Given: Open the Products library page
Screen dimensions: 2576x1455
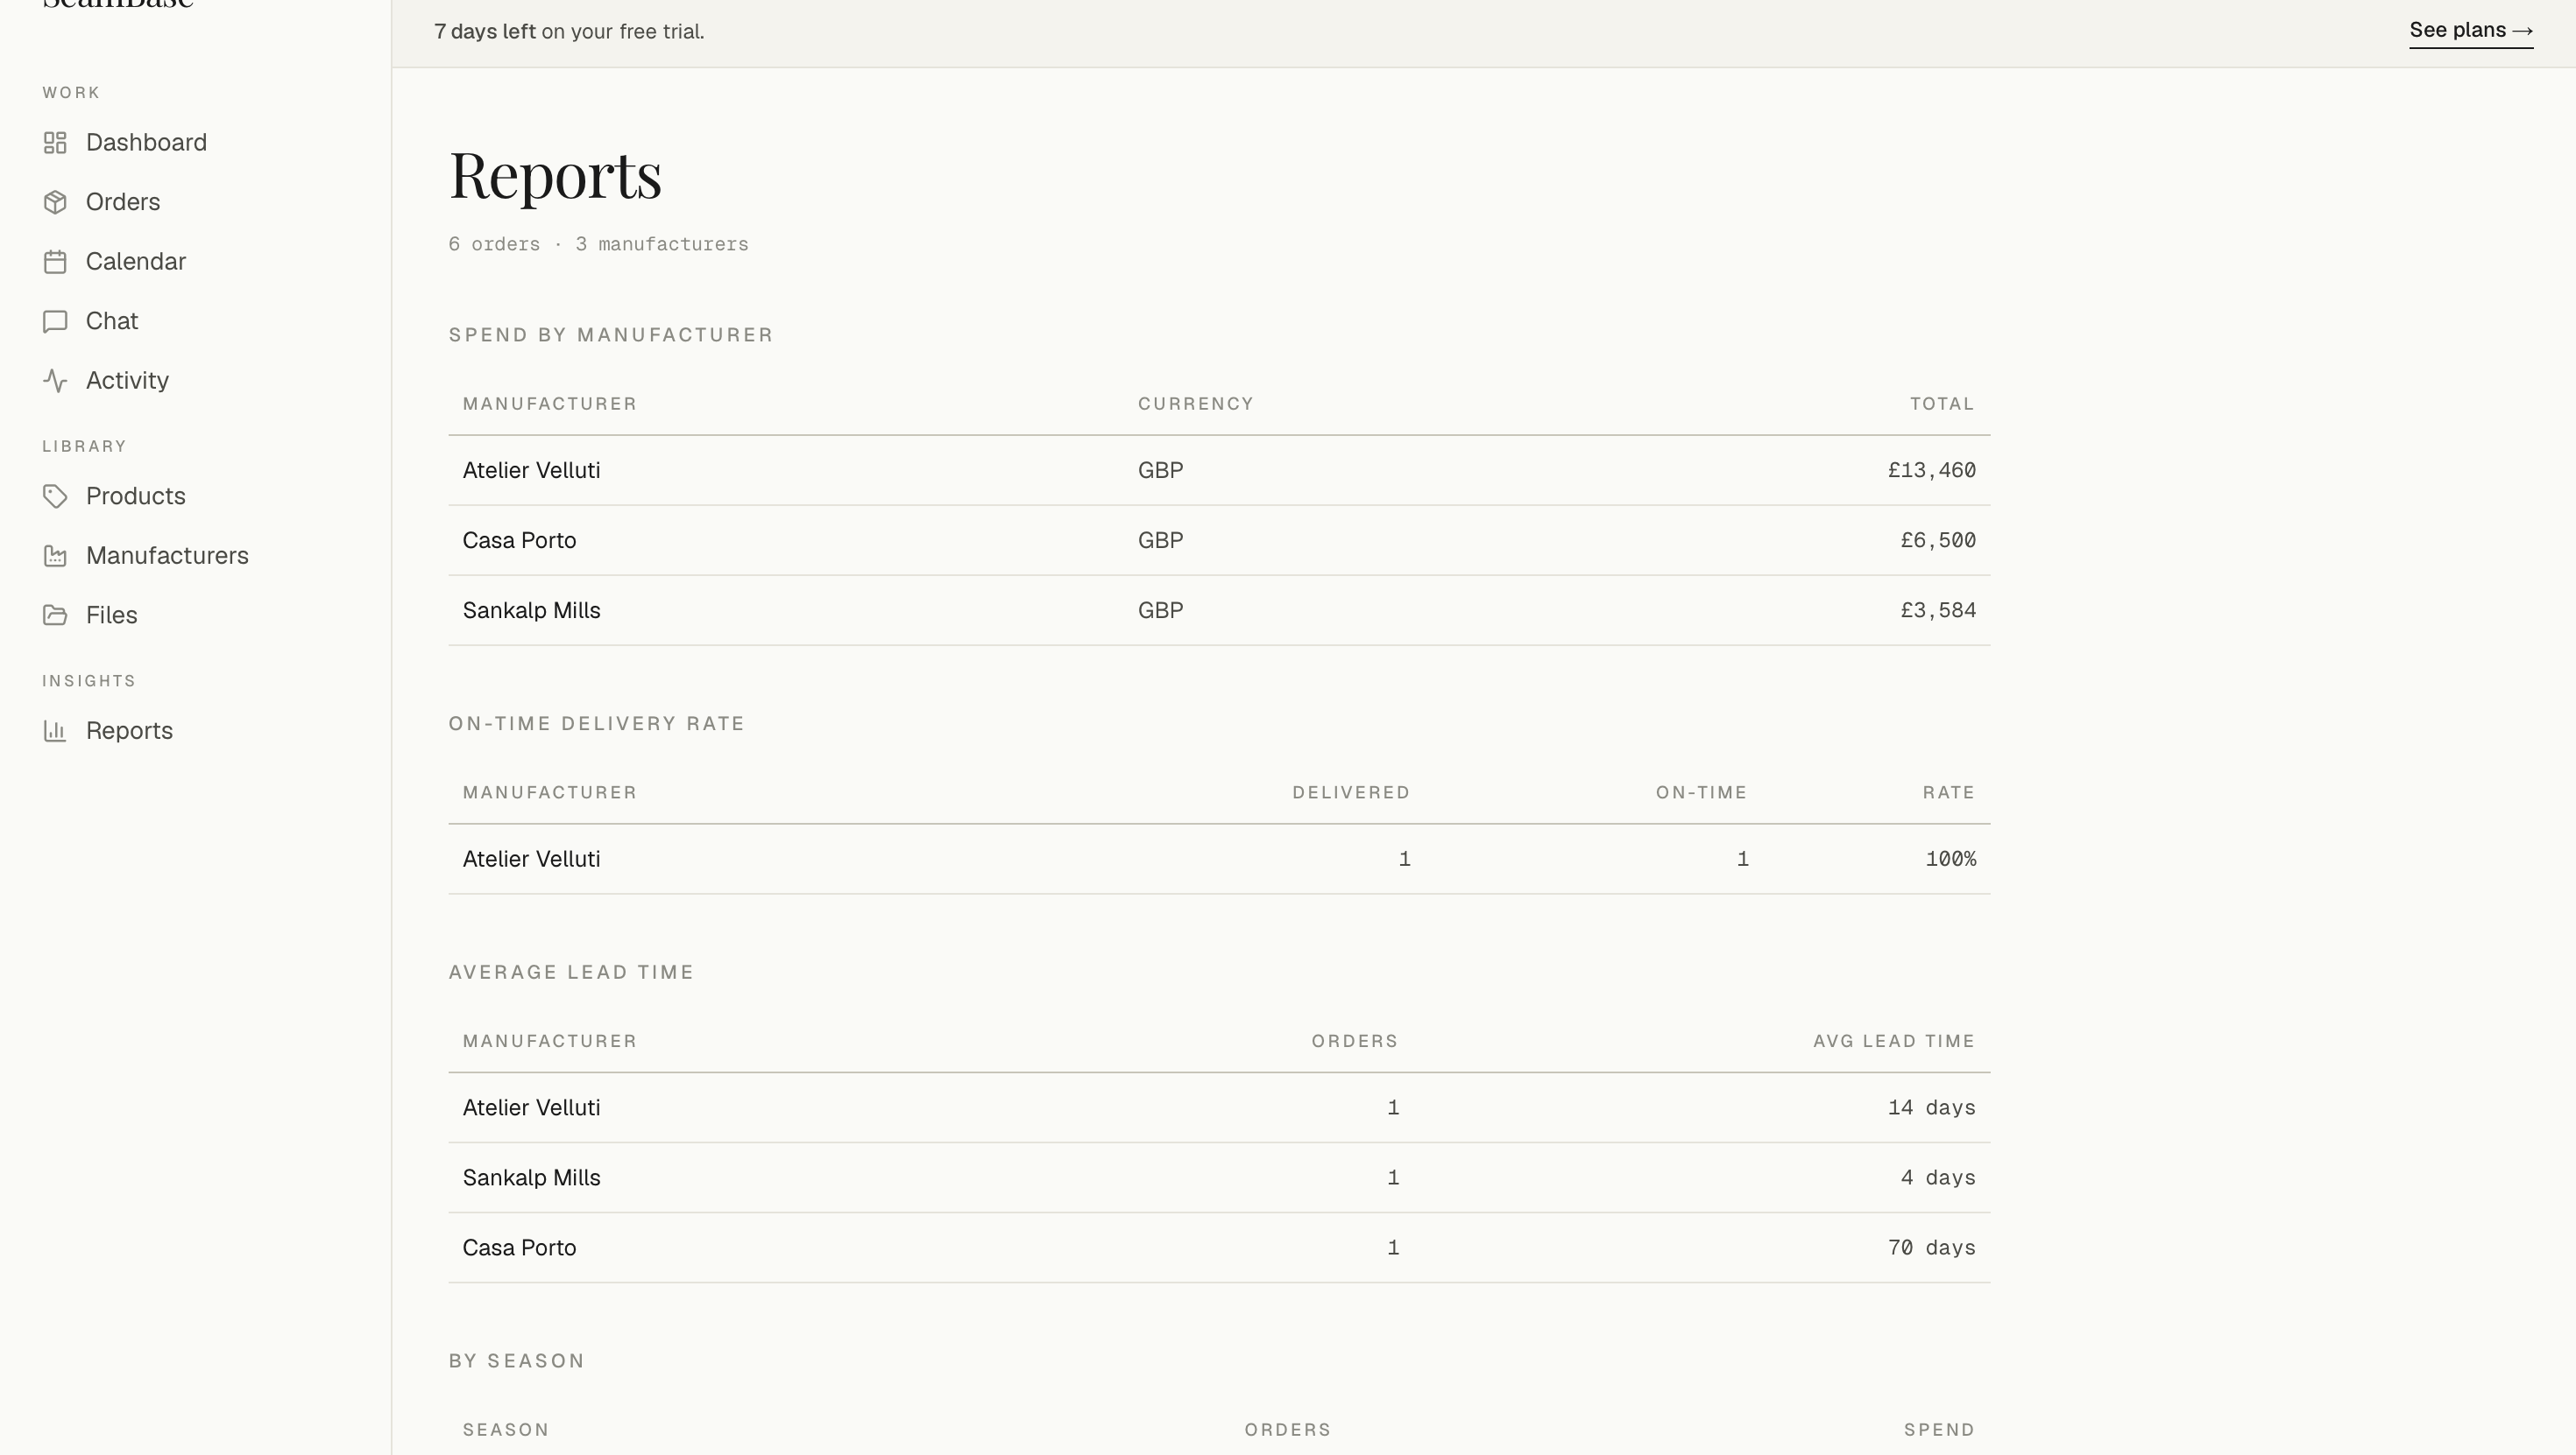Looking at the screenshot, I should pyautogui.click(x=136, y=496).
